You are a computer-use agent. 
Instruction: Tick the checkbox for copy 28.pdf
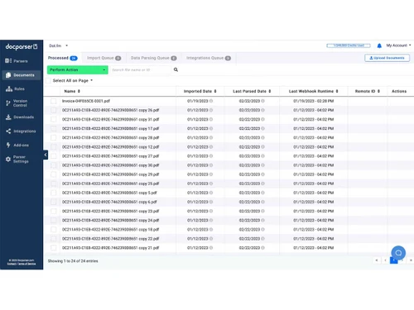coord(54,138)
